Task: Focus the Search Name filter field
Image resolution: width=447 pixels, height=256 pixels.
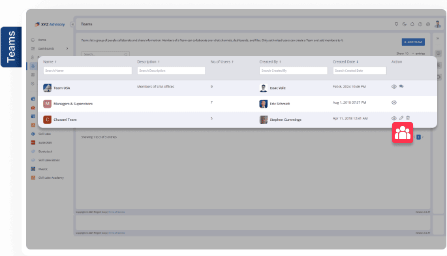Action: 87,71
